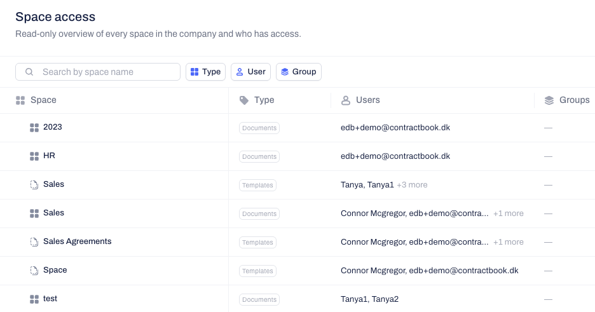Screen dimensions: 595x312
Task: Click the magnifier icon in the search box
Action: [x=29, y=72]
